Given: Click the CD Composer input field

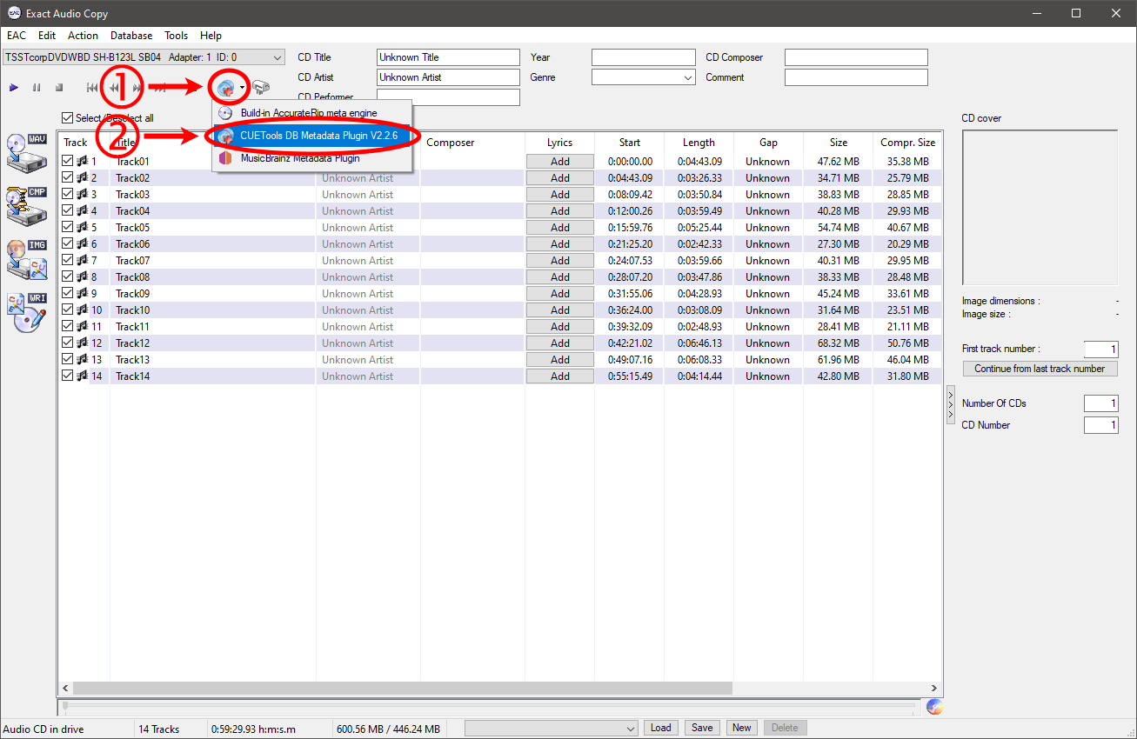Looking at the screenshot, I should coord(856,57).
